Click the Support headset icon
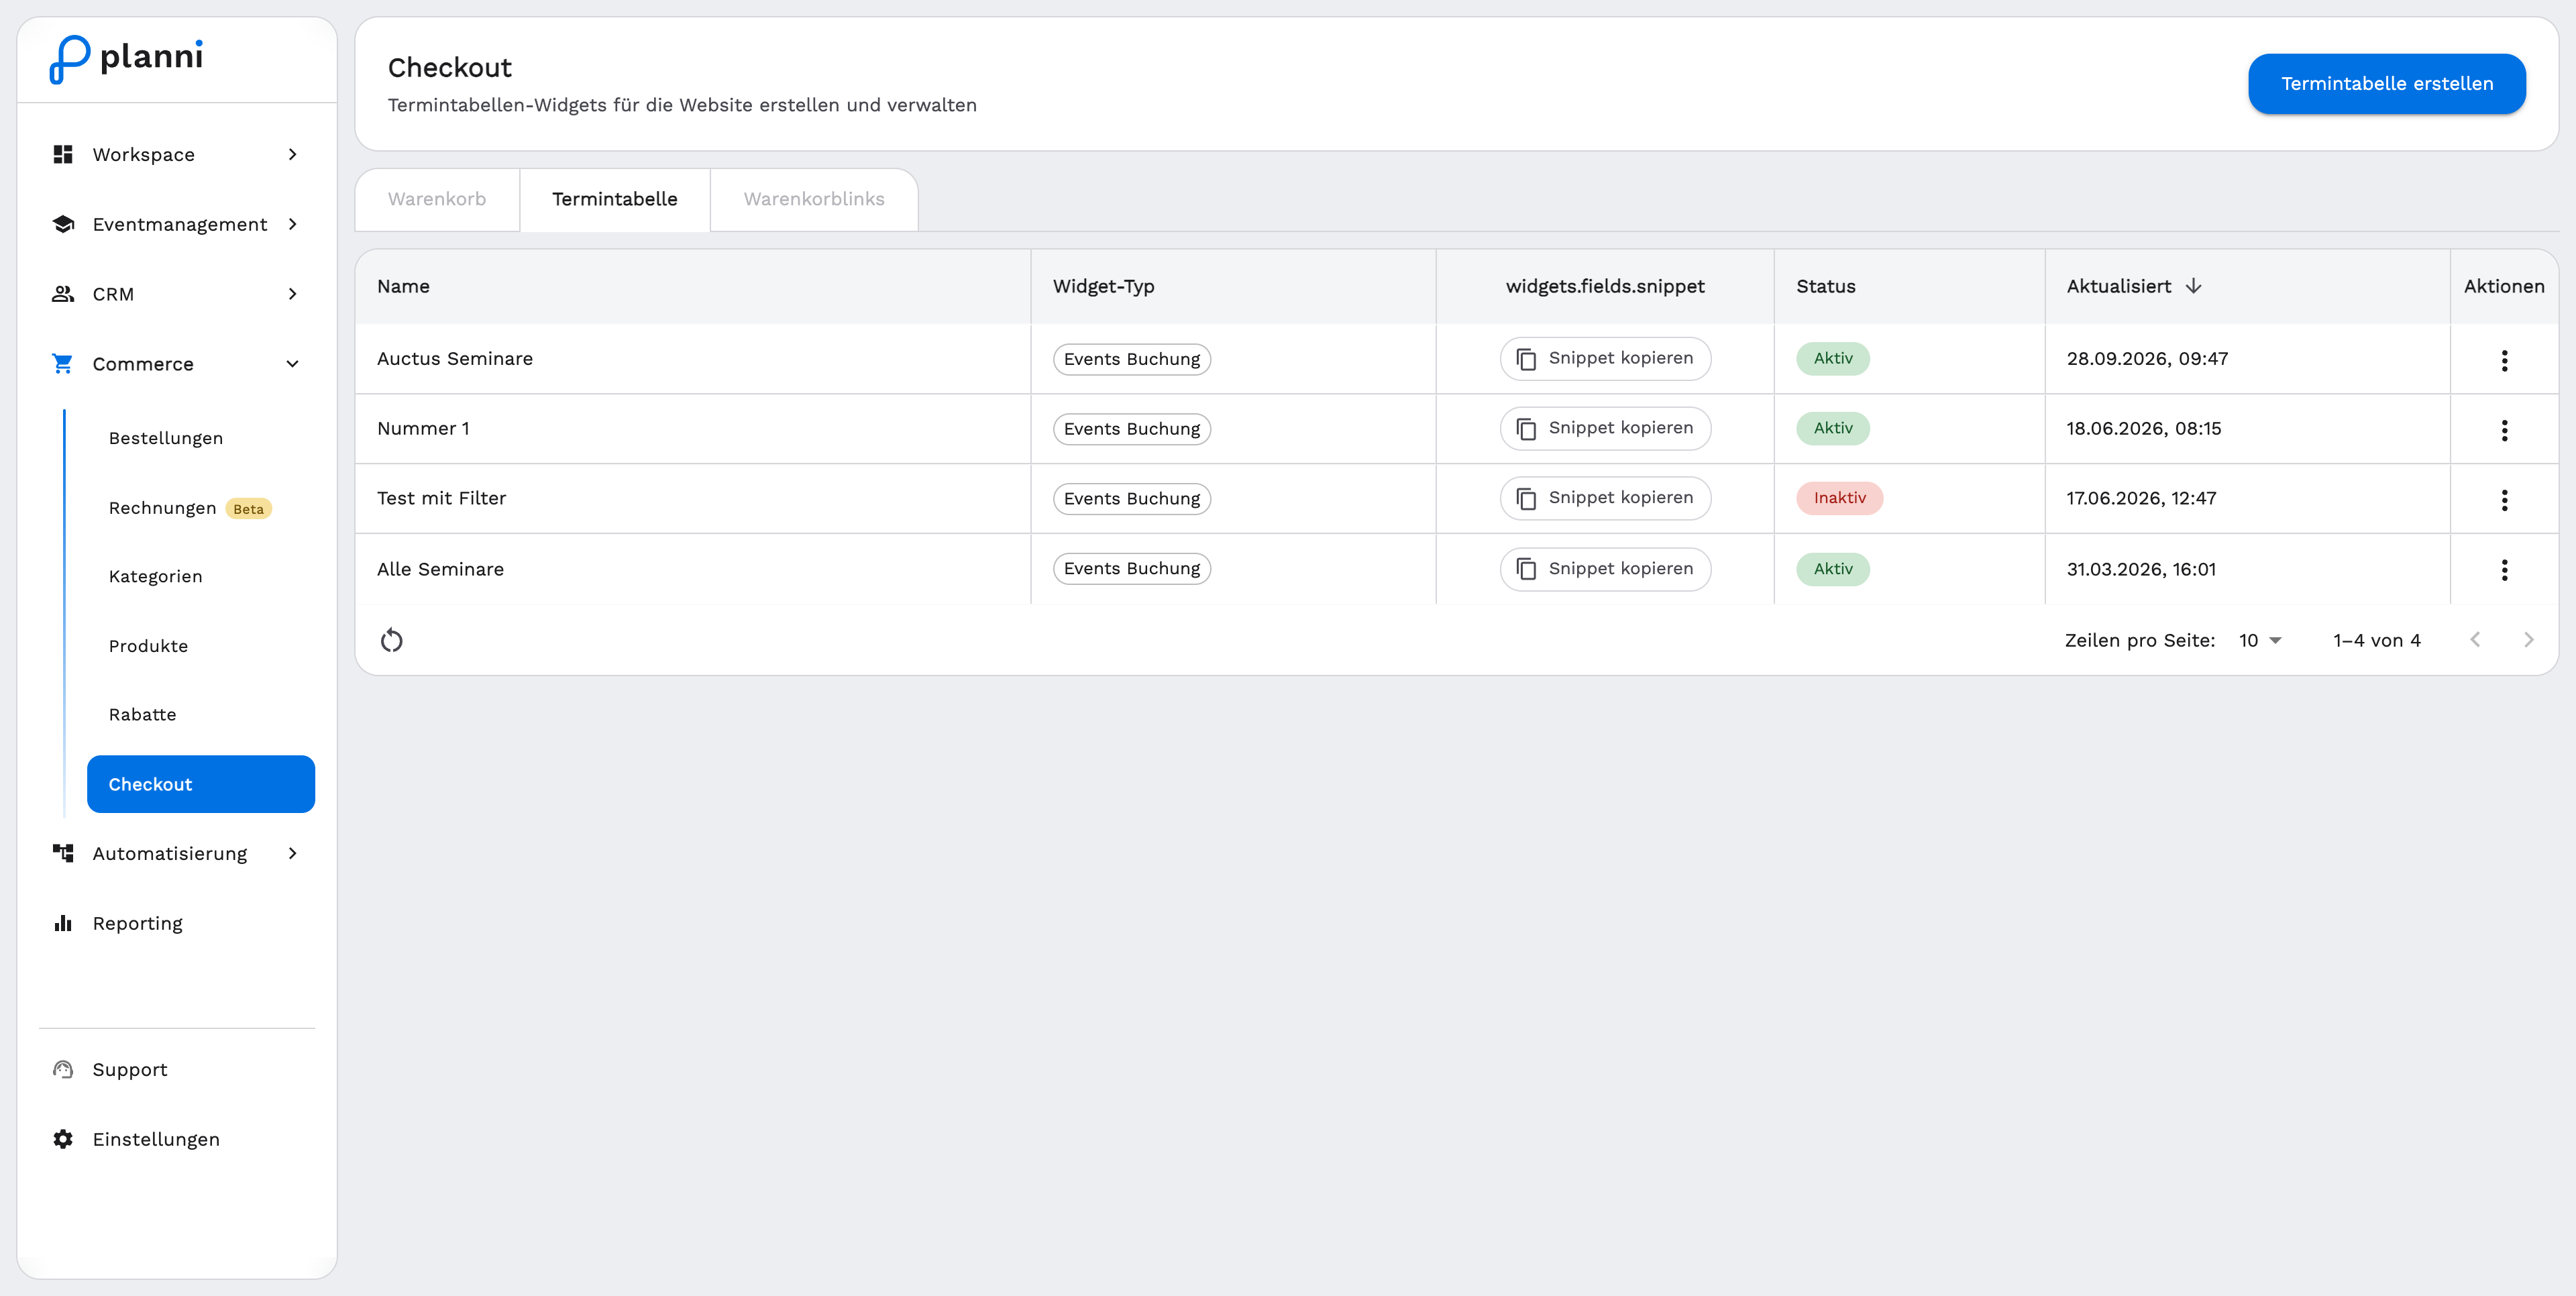Image resolution: width=2576 pixels, height=1296 pixels. (63, 1069)
